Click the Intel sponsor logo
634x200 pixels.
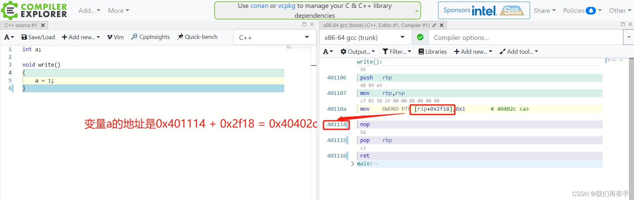(x=484, y=11)
